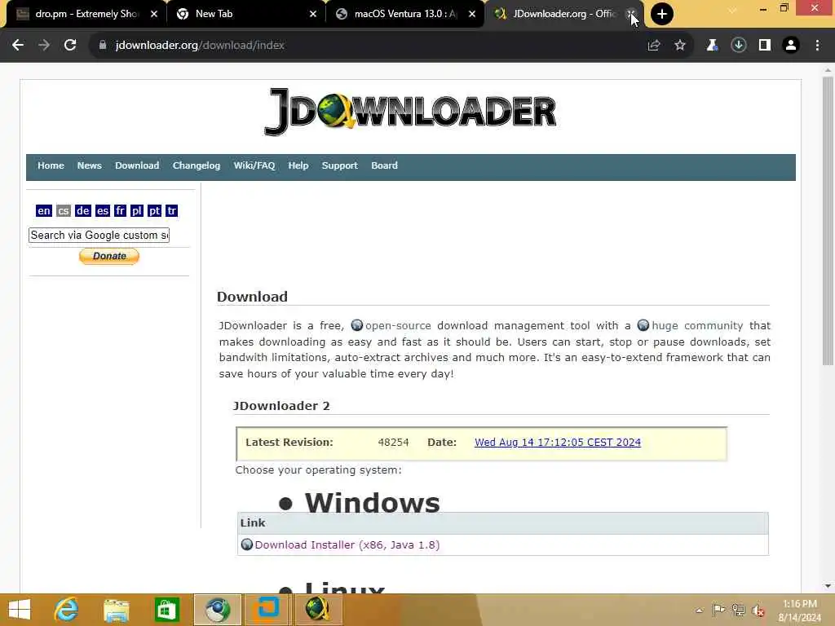Open the Chrome Labs flask icon

pos(712,46)
